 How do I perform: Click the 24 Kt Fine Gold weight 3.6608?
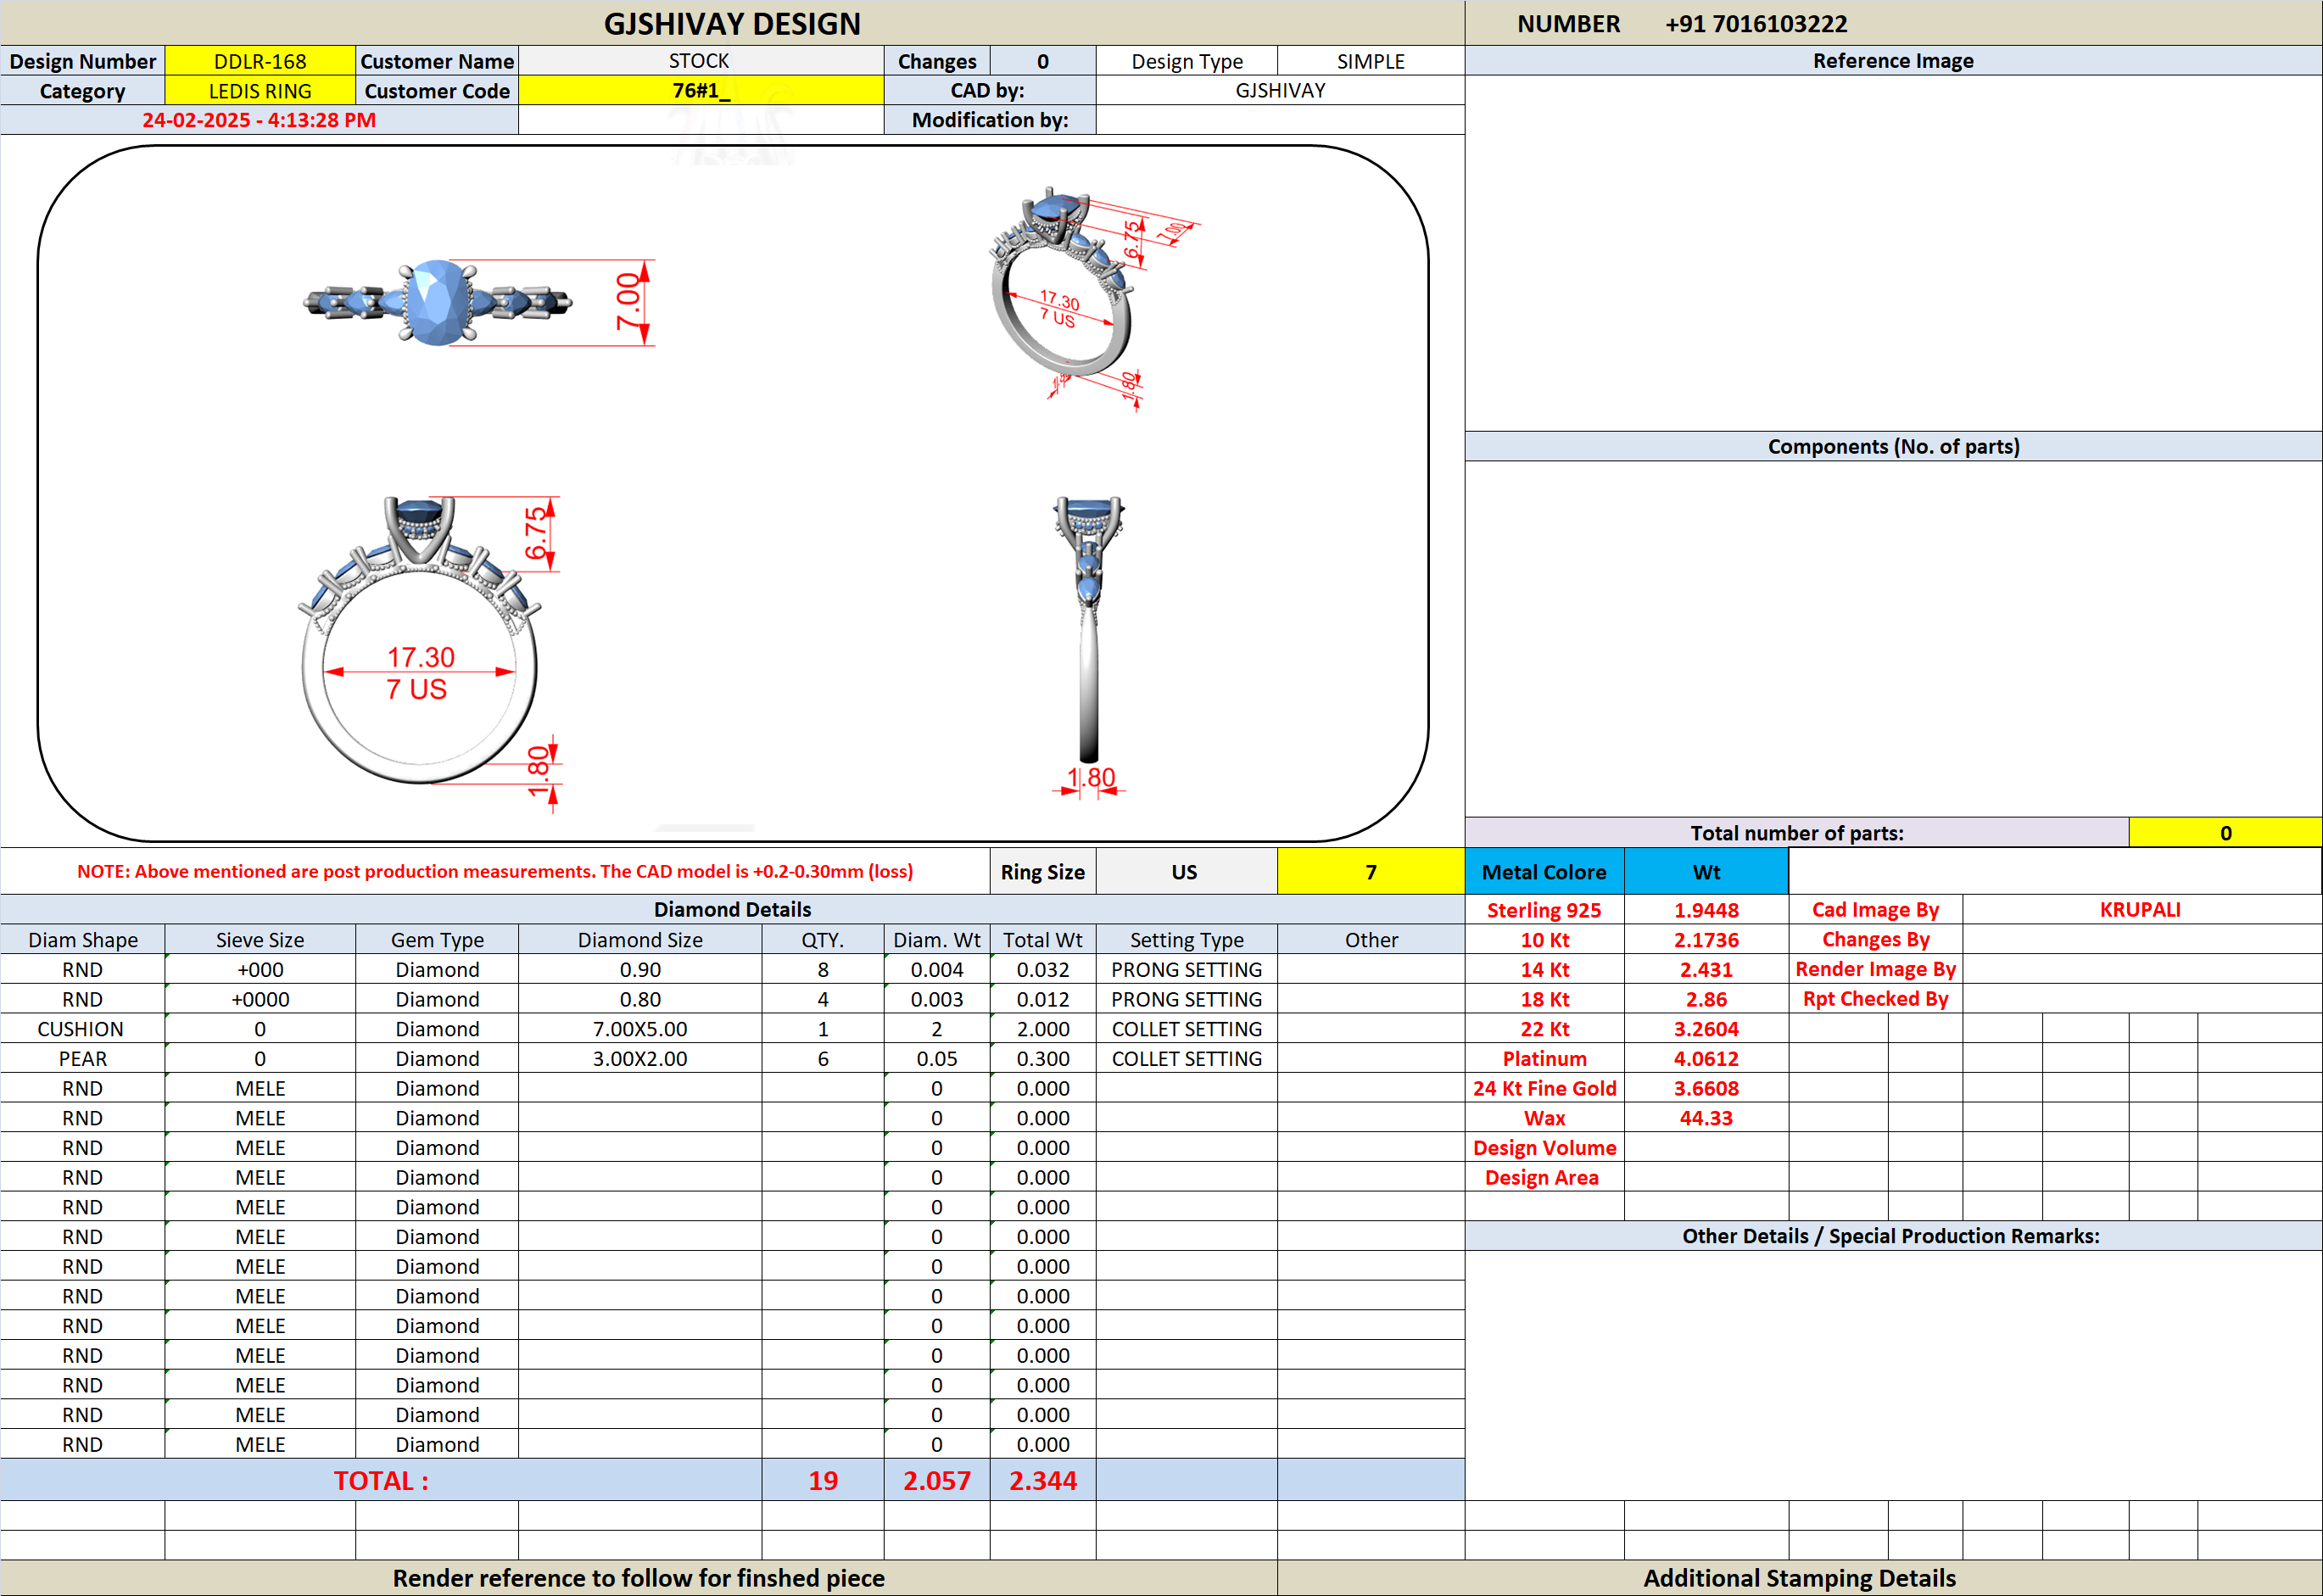[x=1706, y=1088]
